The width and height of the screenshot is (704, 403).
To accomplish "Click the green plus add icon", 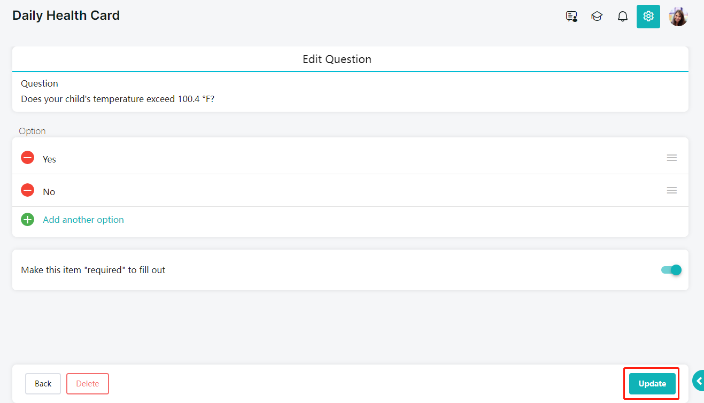I will [x=27, y=220].
